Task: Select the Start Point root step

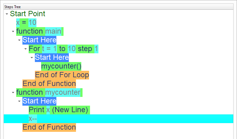Action: (27, 14)
